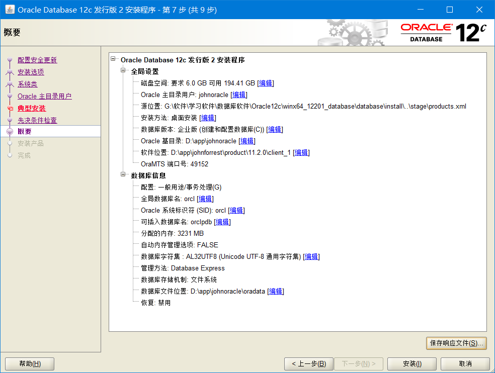Edit the 磁盘空间 setting
This screenshot has height=373, width=495.
[x=266, y=83]
